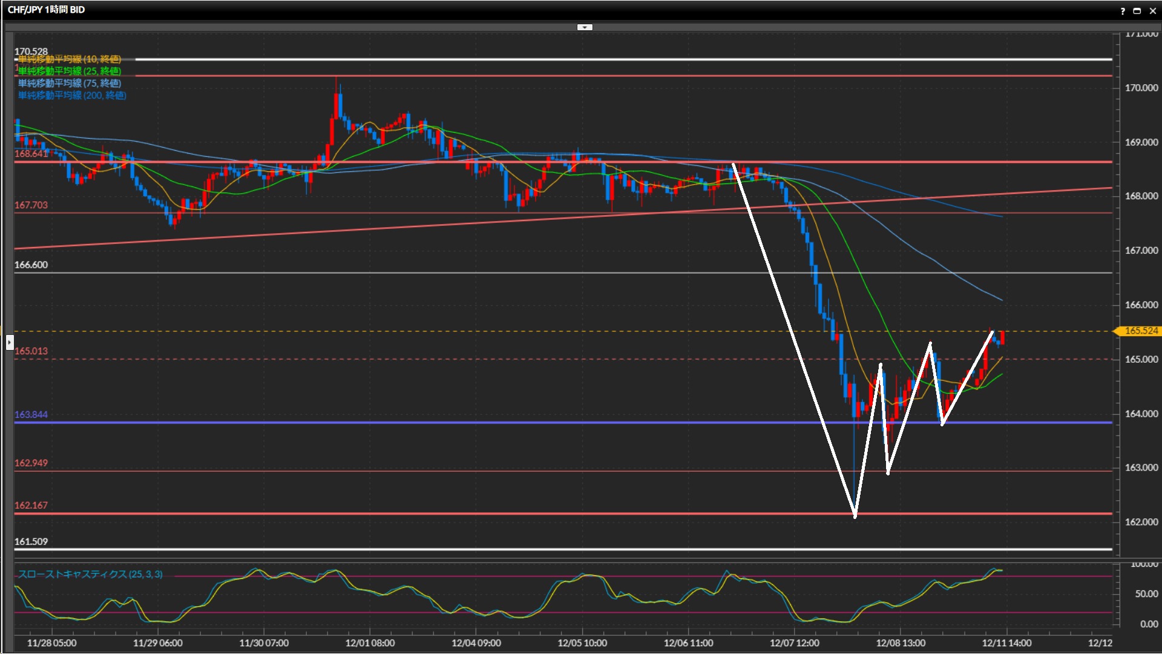Open the help question mark icon
Screen dimensions: 1162x654
pyautogui.click(x=1123, y=11)
